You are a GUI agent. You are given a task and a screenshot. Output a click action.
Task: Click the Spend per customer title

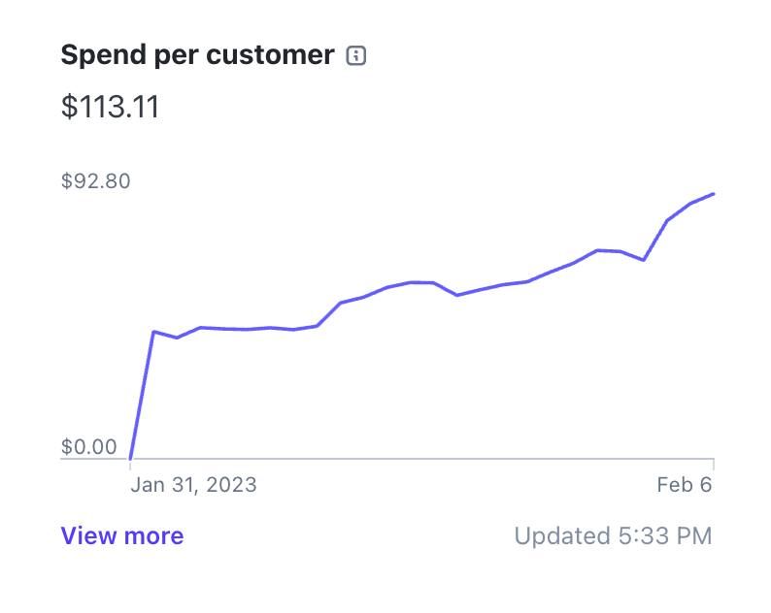pyautogui.click(x=197, y=55)
